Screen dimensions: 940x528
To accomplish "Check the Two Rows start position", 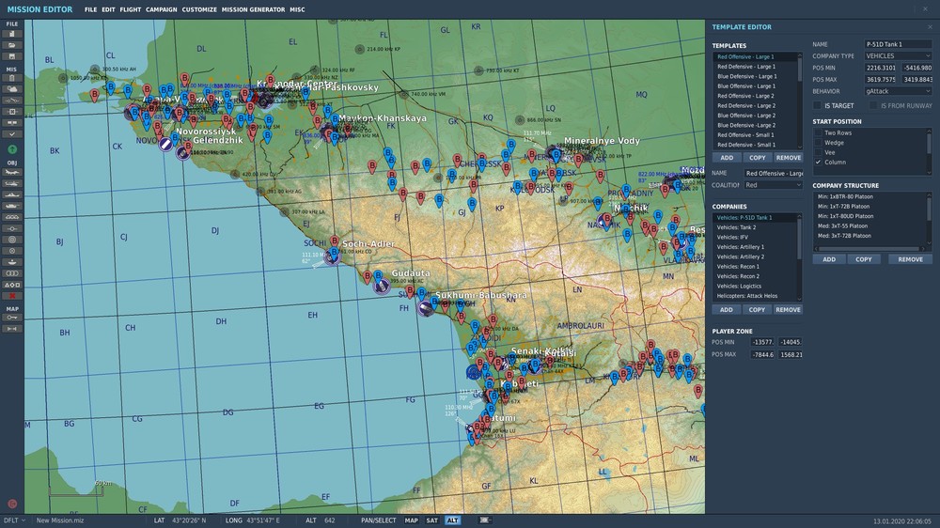I will click(818, 132).
